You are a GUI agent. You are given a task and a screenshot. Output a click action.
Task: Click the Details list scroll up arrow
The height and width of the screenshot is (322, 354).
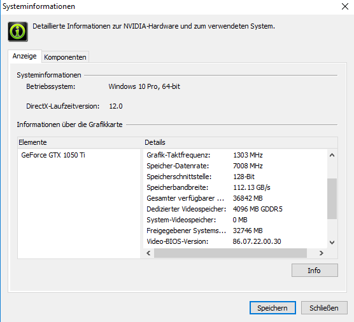click(332, 155)
